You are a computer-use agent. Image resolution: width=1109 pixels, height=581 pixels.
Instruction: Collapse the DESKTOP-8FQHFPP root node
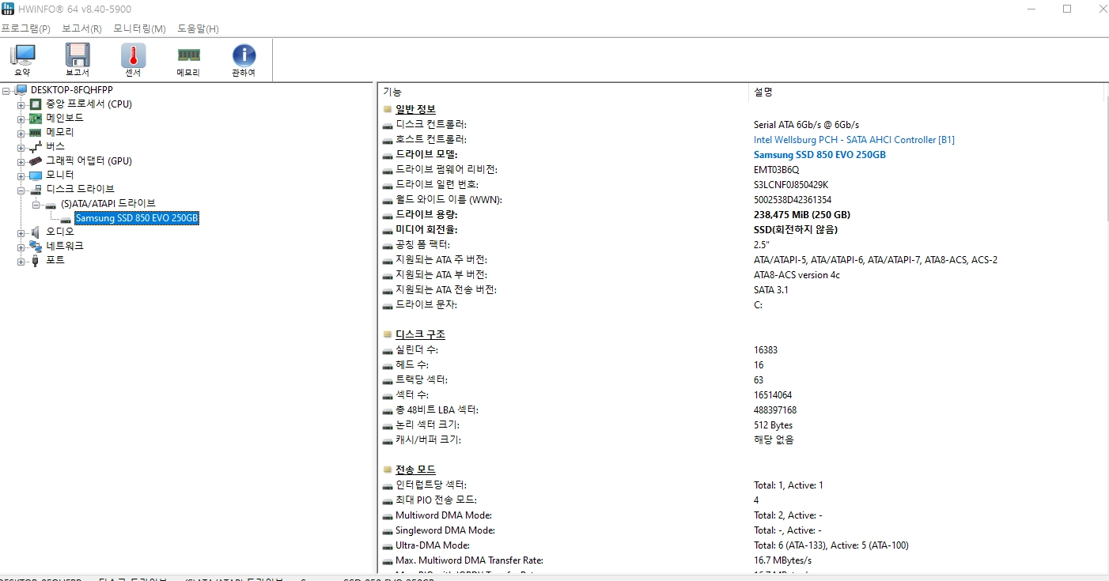(7, 90)
